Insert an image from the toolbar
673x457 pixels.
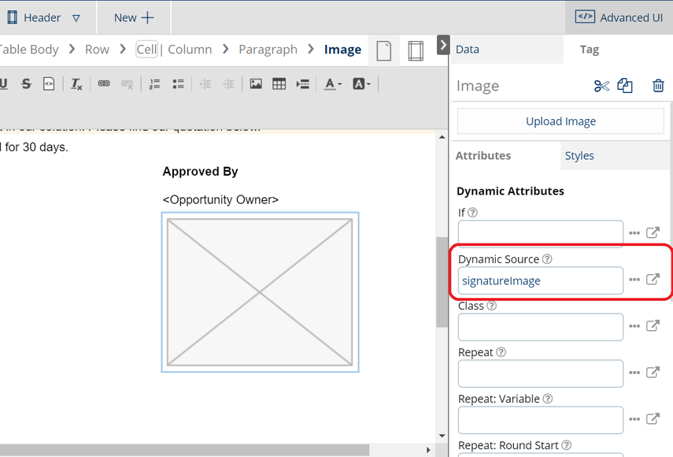click(x=256, y=84)
